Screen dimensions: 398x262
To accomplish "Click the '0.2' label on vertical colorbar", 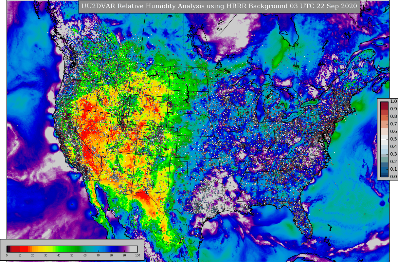I will pos(393,161).
